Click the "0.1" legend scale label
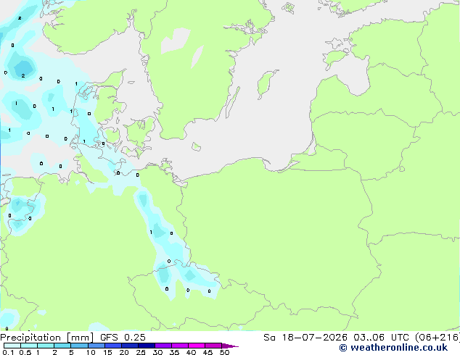The width and height of the screenshot is (460, 355). 9,352
